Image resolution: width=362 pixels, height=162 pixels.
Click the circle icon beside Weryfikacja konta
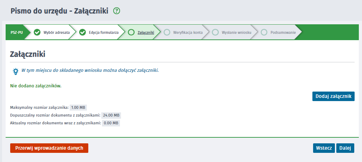pyautogui.click(x=167, y=32)
